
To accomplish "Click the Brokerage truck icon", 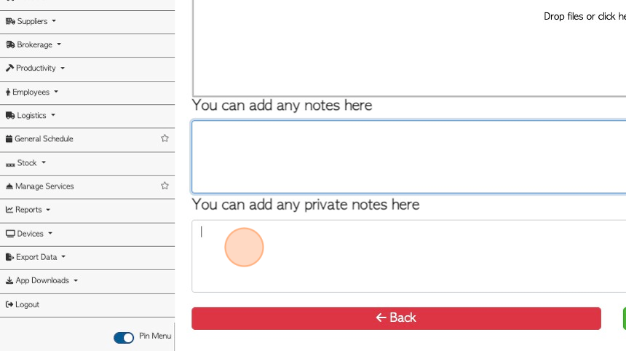I will click(x=10, y=44).
